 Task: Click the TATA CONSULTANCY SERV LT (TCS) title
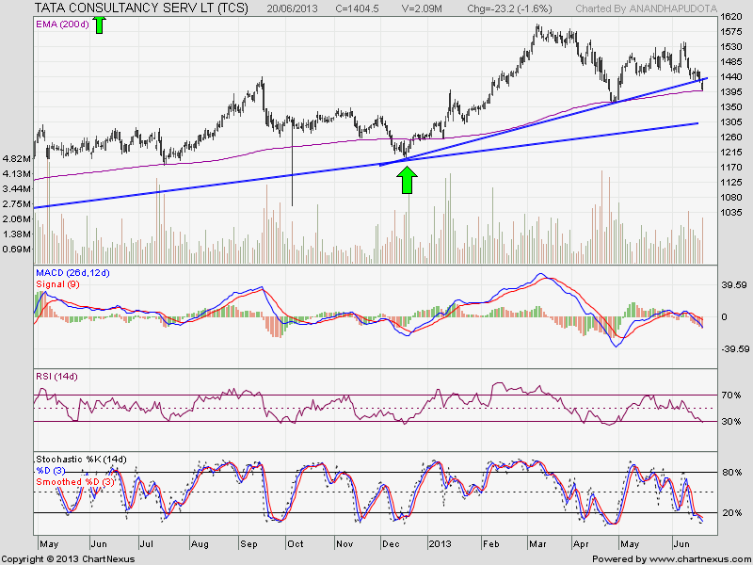[x=142, y=8]
